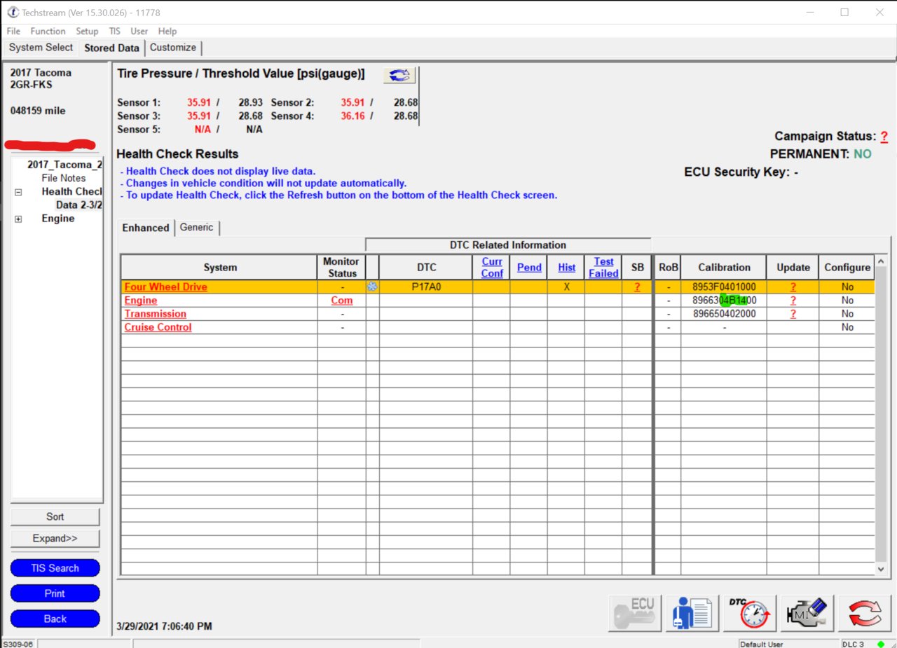This screenshot has width=897, height=648.
Task: Open the Function menu
Action: coord(48,31)
